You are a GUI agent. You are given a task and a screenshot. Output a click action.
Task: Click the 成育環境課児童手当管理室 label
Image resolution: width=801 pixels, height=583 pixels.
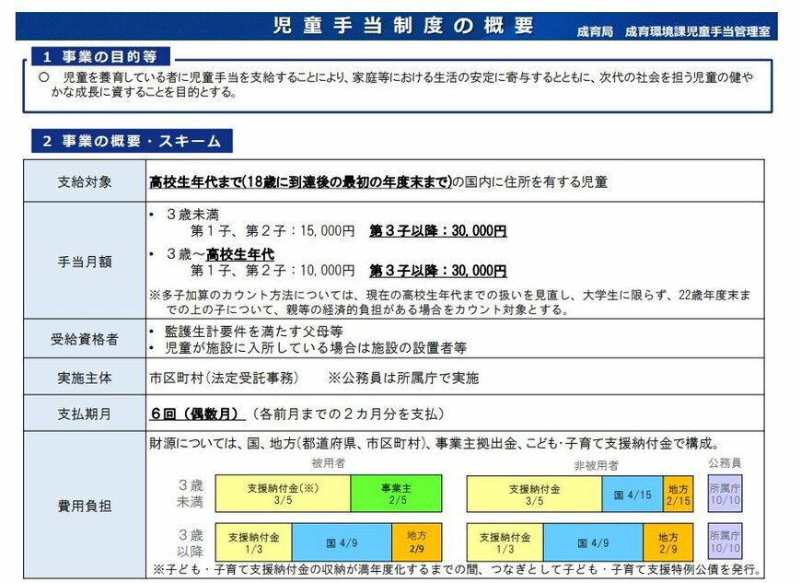click(699, 30)
